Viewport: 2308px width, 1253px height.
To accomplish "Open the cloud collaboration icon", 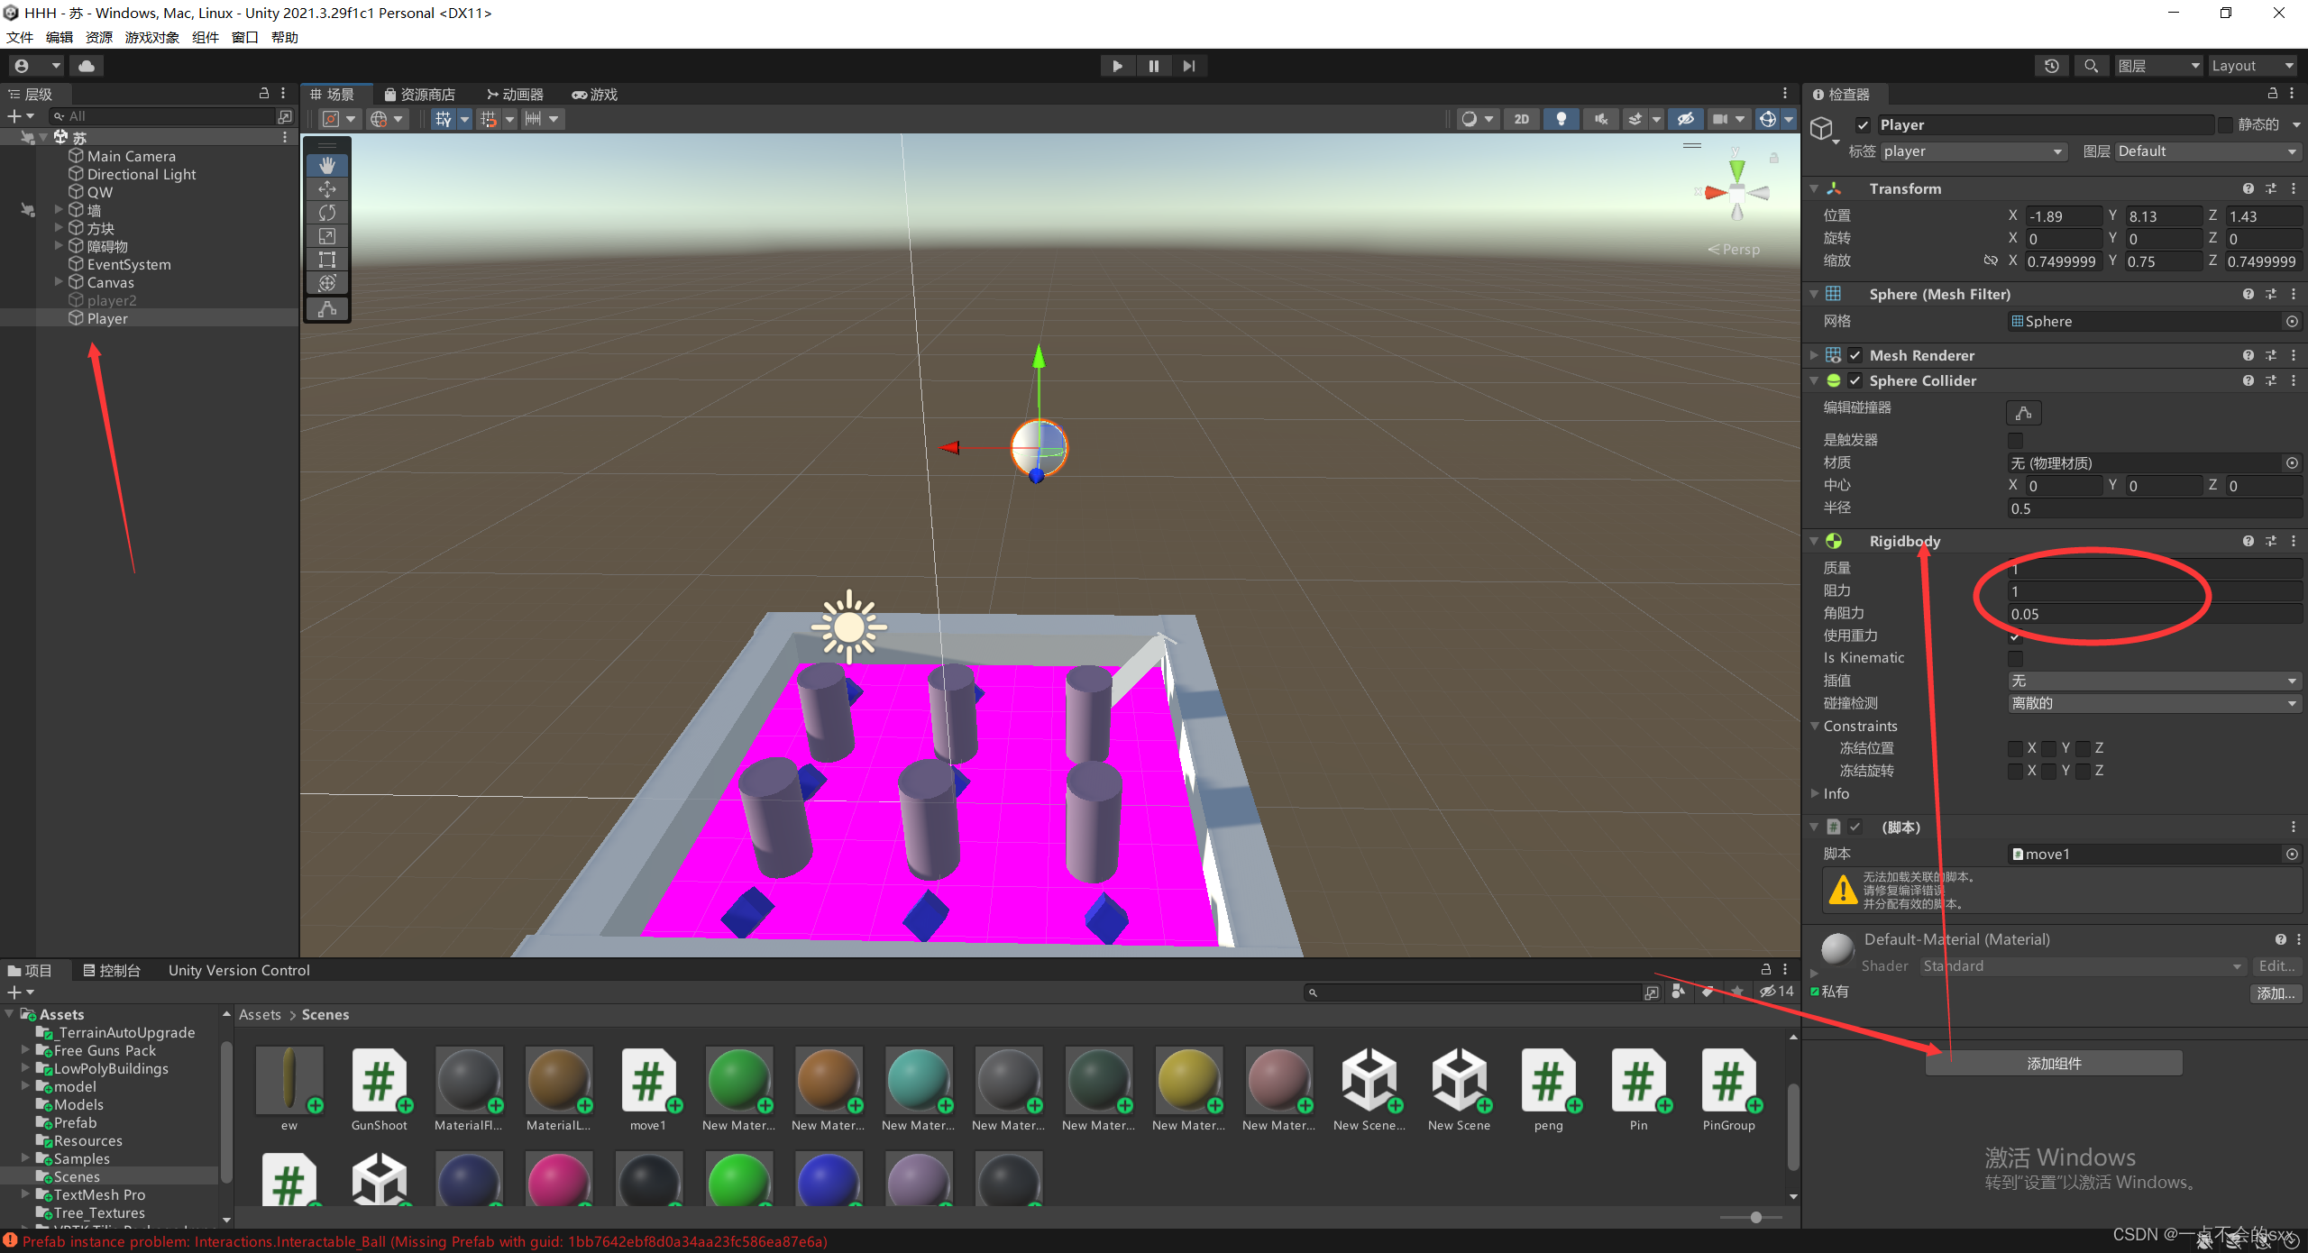I will click(86, 65).
